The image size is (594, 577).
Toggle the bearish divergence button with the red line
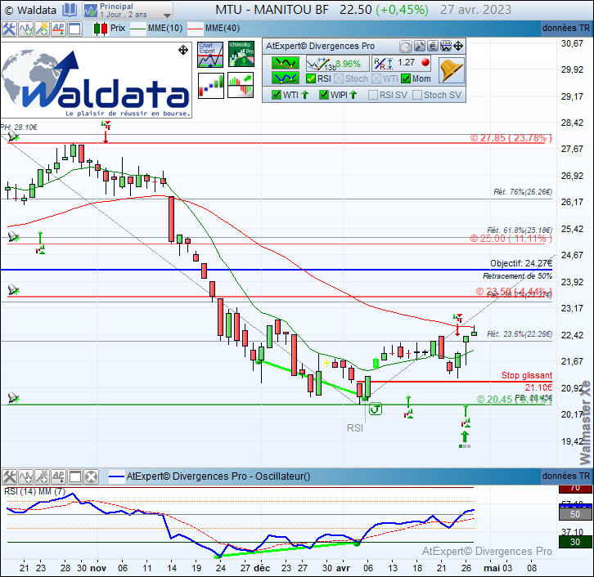286,63
